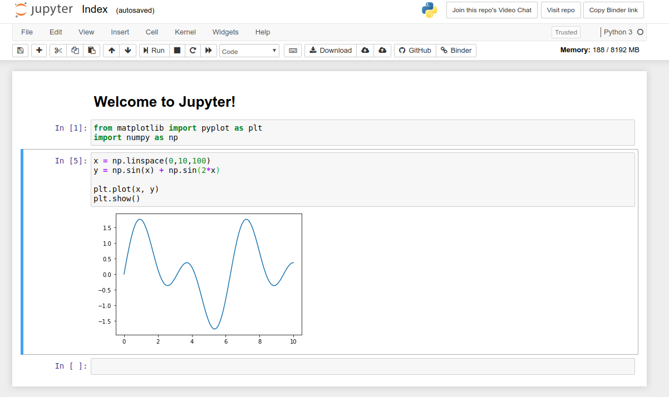Viewport: 669px width, 397px height.
Task: Open the Widgets menu
Action: click(225, 32)
